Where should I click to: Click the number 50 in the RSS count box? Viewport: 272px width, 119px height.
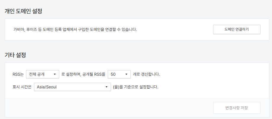[x=113, y=74]
